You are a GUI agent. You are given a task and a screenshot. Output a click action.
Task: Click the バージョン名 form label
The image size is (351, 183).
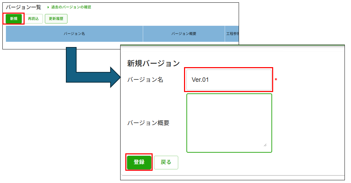[145, 79]
